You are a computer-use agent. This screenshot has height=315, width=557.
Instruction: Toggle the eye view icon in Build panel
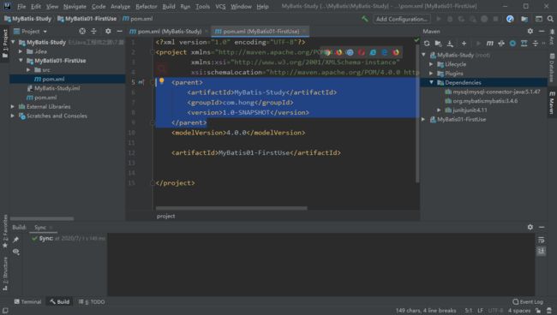coord(15,252)
